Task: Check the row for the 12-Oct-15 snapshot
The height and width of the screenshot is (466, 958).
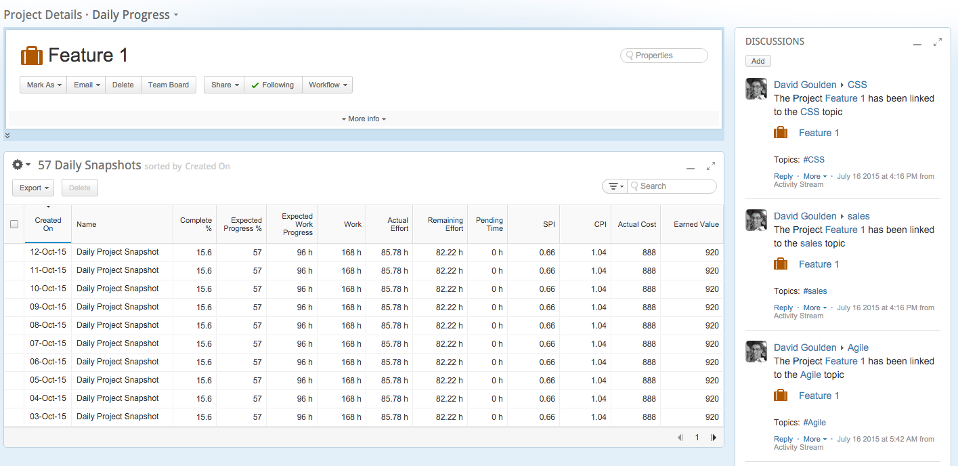Action: 14,251
